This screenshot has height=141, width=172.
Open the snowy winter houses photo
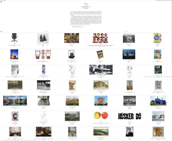(158, 116)
